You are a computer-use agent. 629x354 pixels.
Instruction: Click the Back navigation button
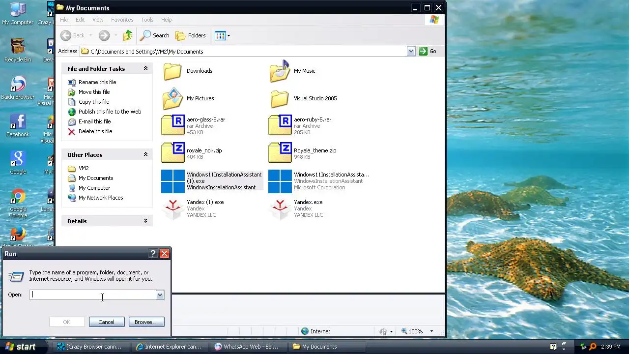pyautogui.click(x=73, y=35)
